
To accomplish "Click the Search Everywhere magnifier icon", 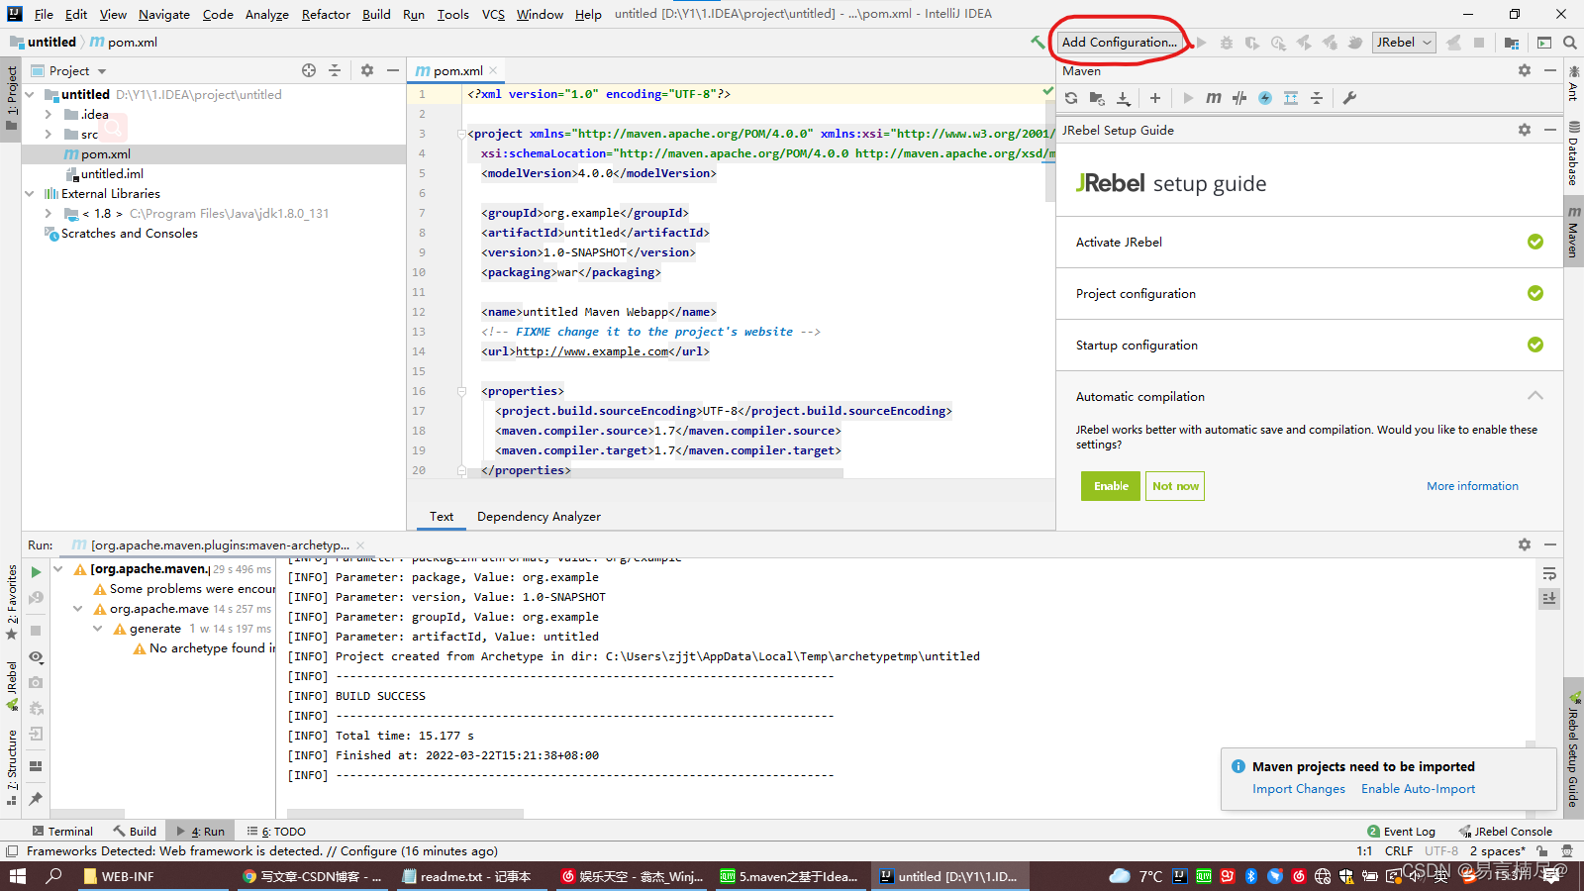I will (x=1570, y=43).
